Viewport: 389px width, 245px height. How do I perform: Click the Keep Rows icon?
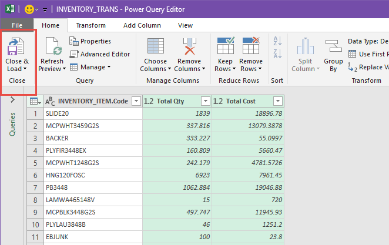226,46
